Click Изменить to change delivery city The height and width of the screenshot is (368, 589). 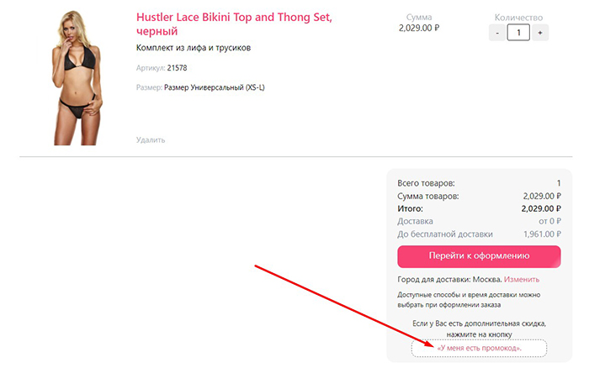[522, 279]
